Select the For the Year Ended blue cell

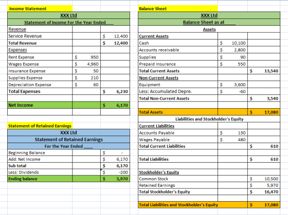coord(69,146)
